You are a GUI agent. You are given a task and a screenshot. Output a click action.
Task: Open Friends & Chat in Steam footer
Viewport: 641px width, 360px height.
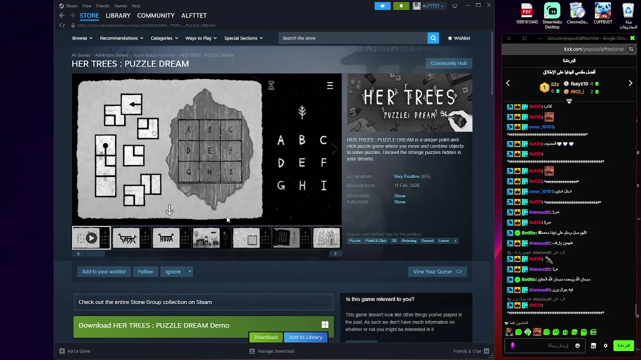[471, 351]
